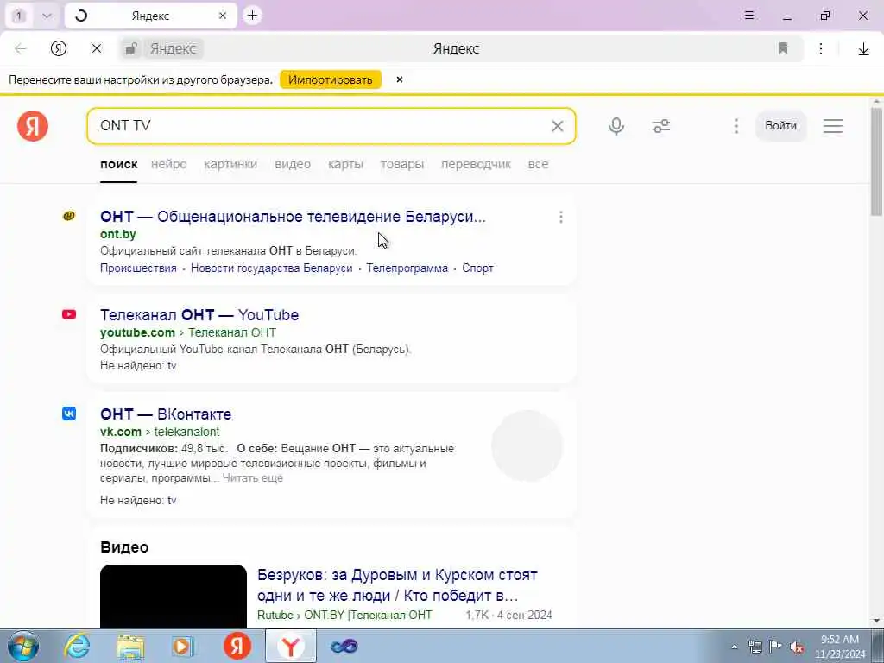884x663 pixels.
Task: Open the red Яндекс taskbar icon
Action: 237,646
